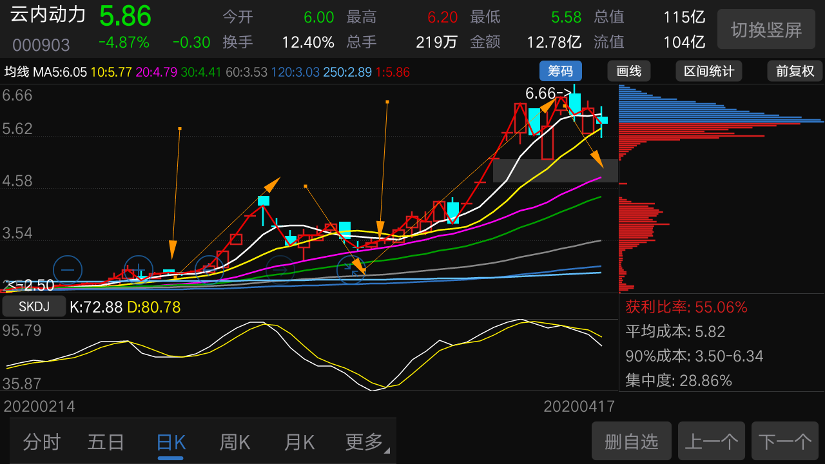Switch to the 分时 intraday tab
Image resolution: width=825 pixels, height=464 pixels.
[42, 442]
